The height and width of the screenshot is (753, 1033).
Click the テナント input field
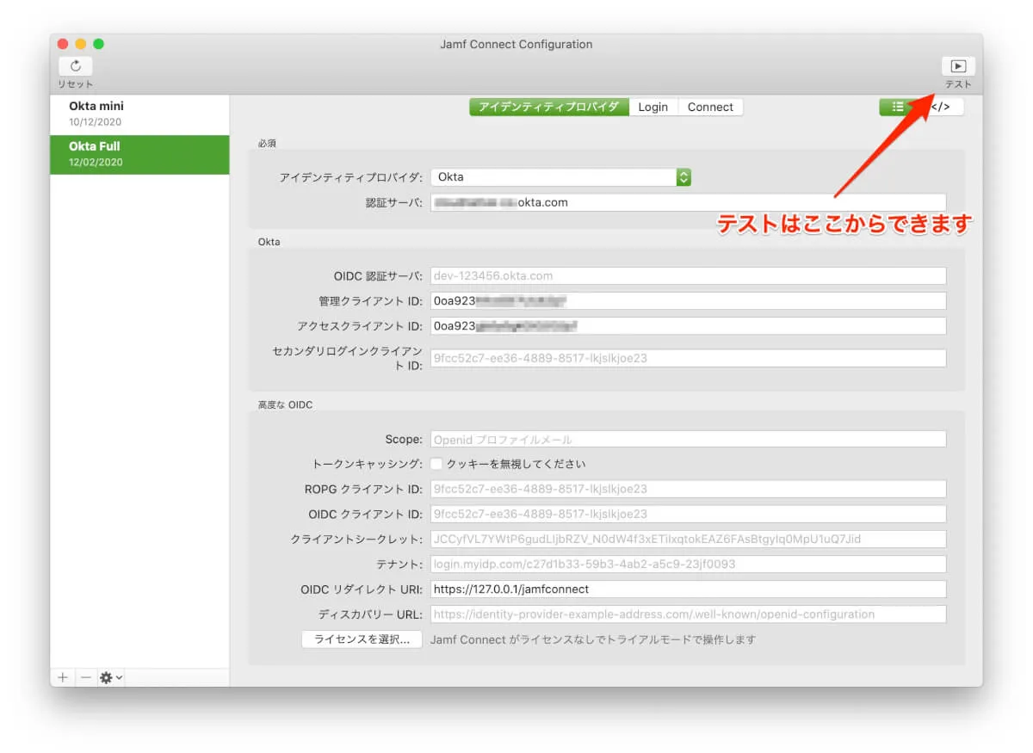688,564
